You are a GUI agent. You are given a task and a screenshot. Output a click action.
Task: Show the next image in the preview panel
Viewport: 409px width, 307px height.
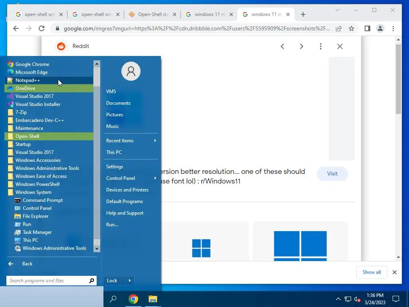click(x=302, y=46)
